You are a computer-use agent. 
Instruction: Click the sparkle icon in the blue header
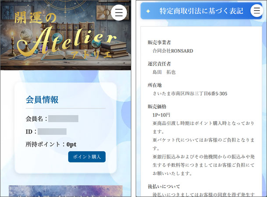148,11
